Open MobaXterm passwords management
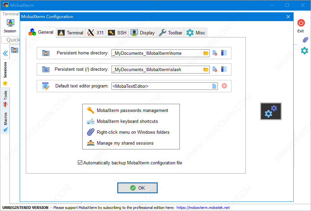This screenshot has height=211, width=311. (x=132, y=110)
